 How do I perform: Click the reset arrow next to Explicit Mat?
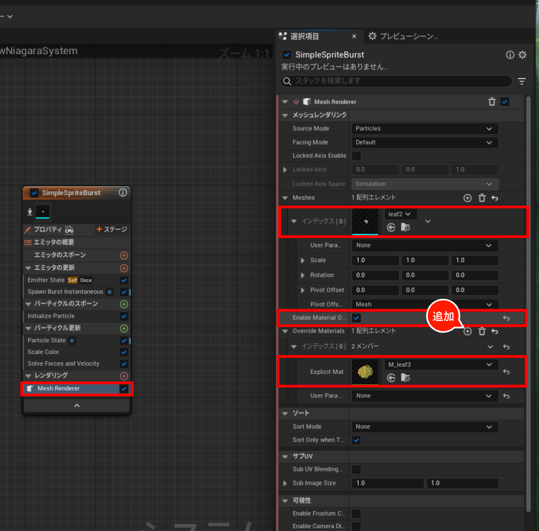point(507,372)
